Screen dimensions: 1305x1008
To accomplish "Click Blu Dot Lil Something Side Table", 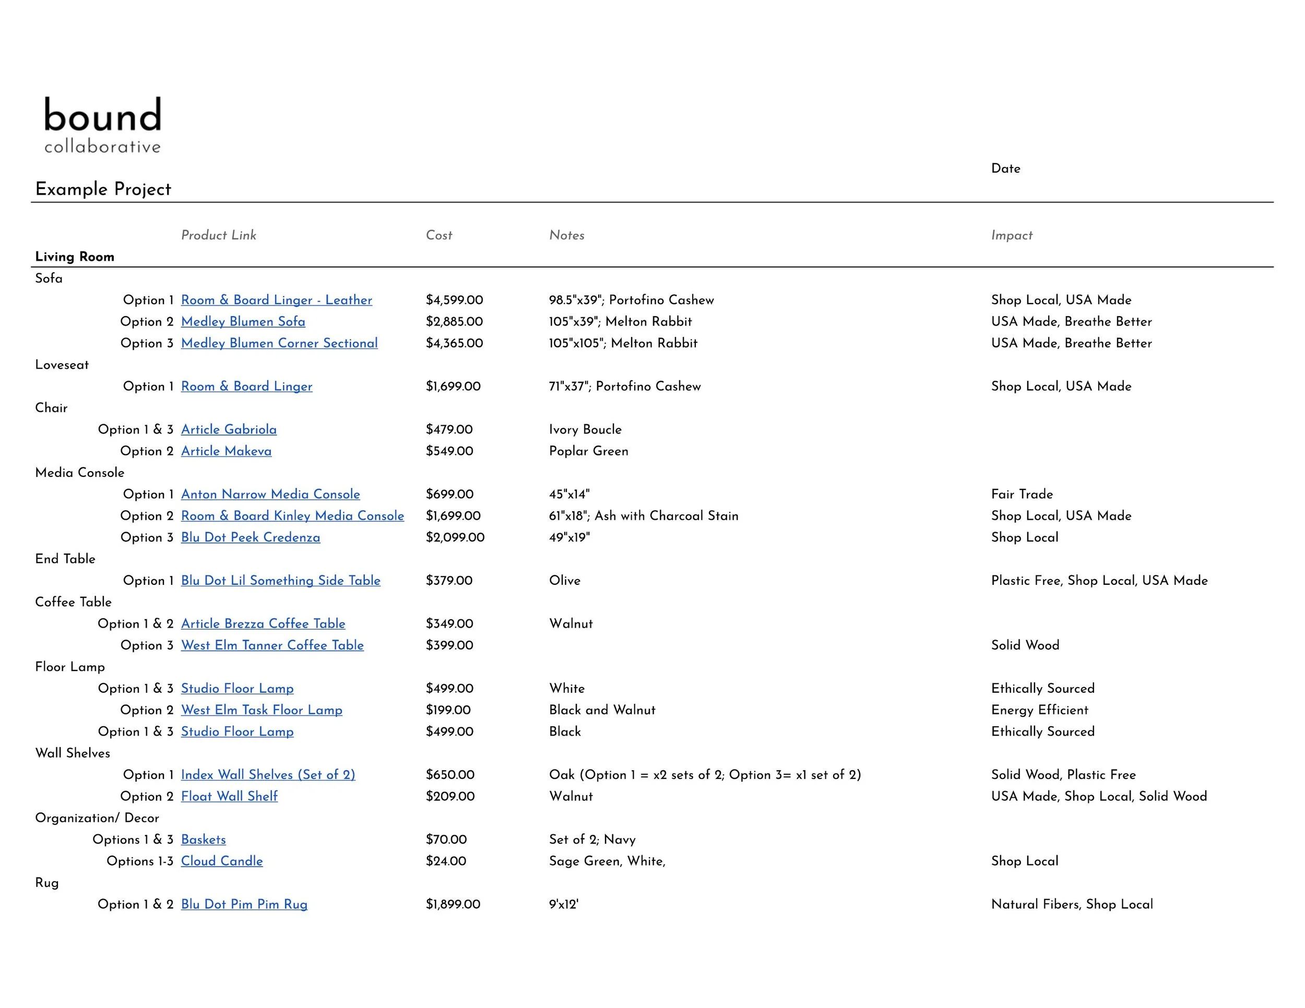I will (280, 581).
